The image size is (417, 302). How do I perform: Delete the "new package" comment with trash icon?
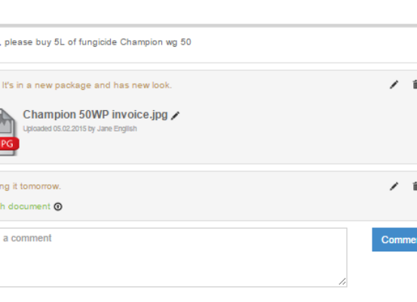coord(414,85)
